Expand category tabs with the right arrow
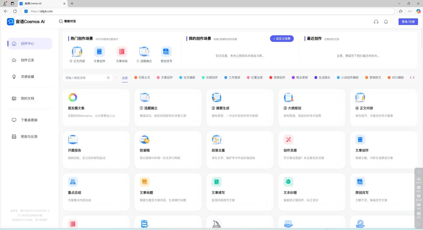 (x=414, y=78)
